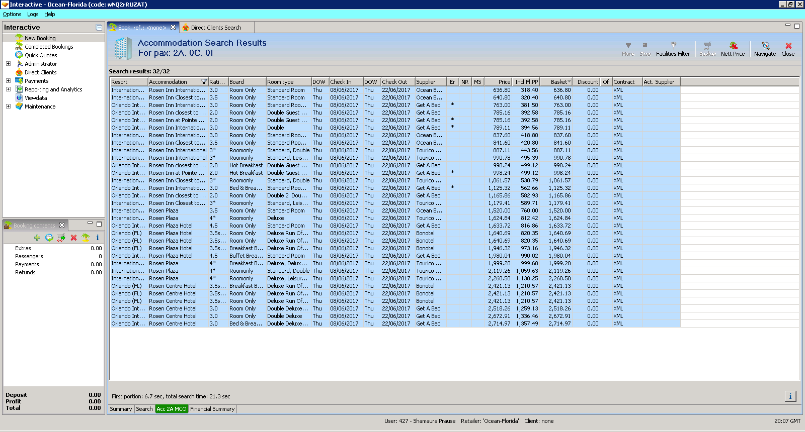Select the Acc 2A MCO tab
The height and width of the screenshot is (432, 805).
pos(172,409)
